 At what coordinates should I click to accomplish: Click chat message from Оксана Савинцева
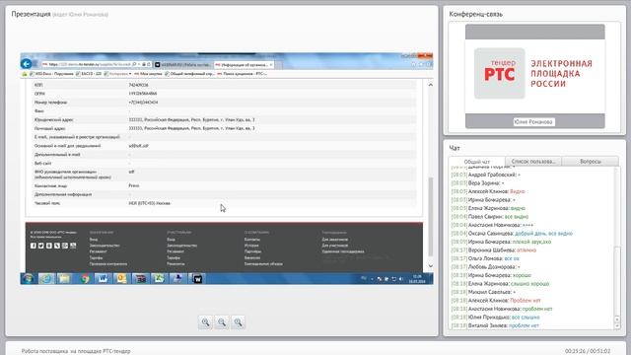[512, 234]
